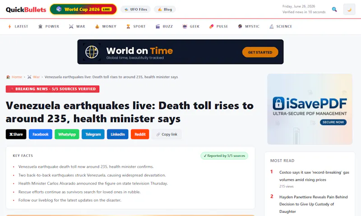Click the QuickBullets logo
The width and height of the screenshot is (361, 216).
[26, 9]
